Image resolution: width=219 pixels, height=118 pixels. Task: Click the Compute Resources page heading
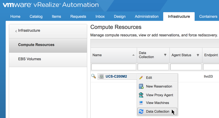coord(116,27)
